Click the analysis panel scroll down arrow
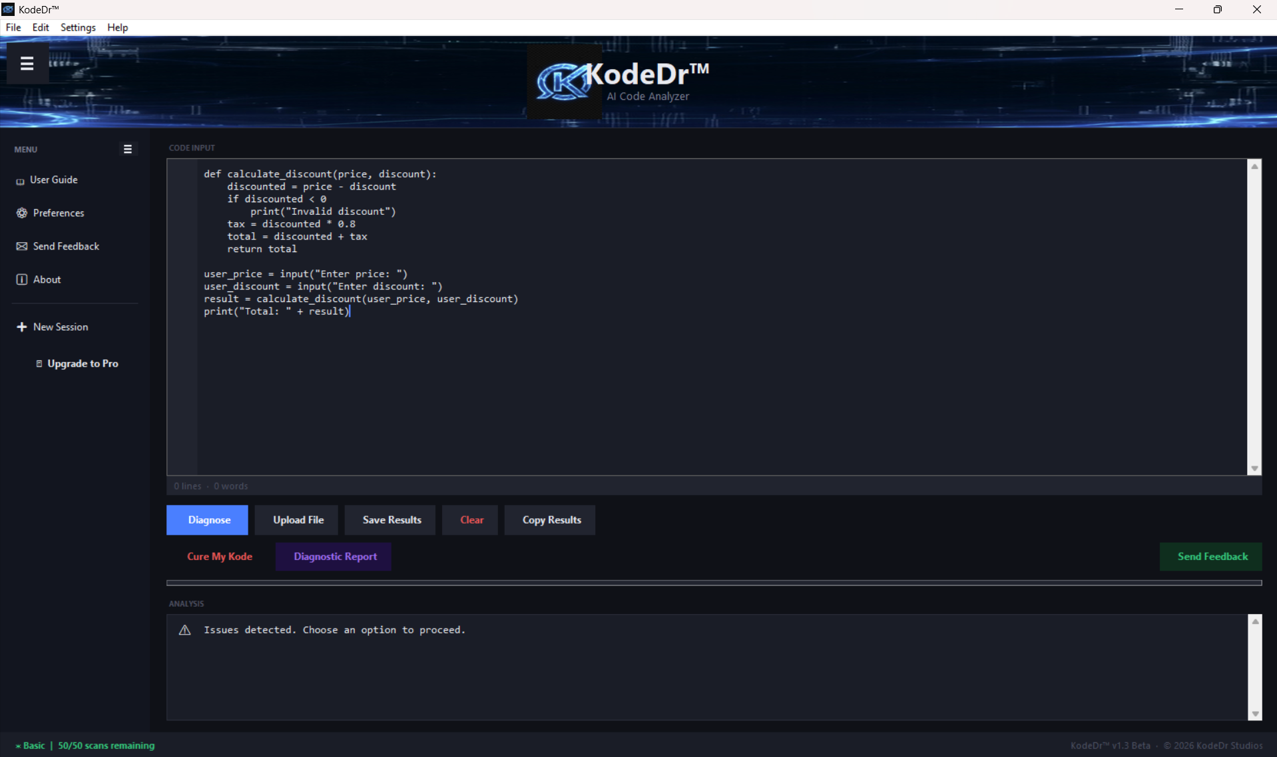The width and height of the screenshot is (1277, 757). click(1255, 714)
